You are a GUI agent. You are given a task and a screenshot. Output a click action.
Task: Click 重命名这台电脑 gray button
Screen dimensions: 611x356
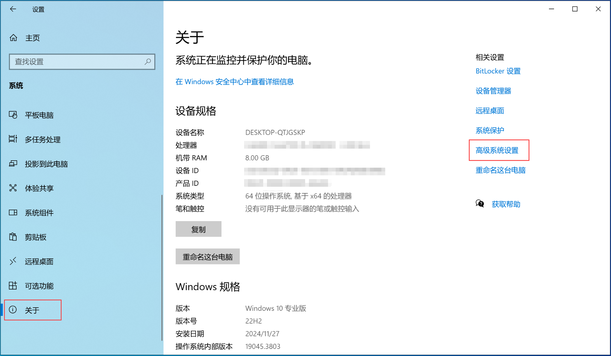207,257
